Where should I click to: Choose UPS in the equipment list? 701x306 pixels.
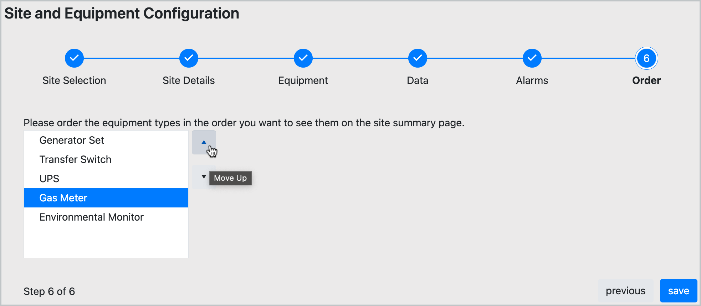pos(49,179)
